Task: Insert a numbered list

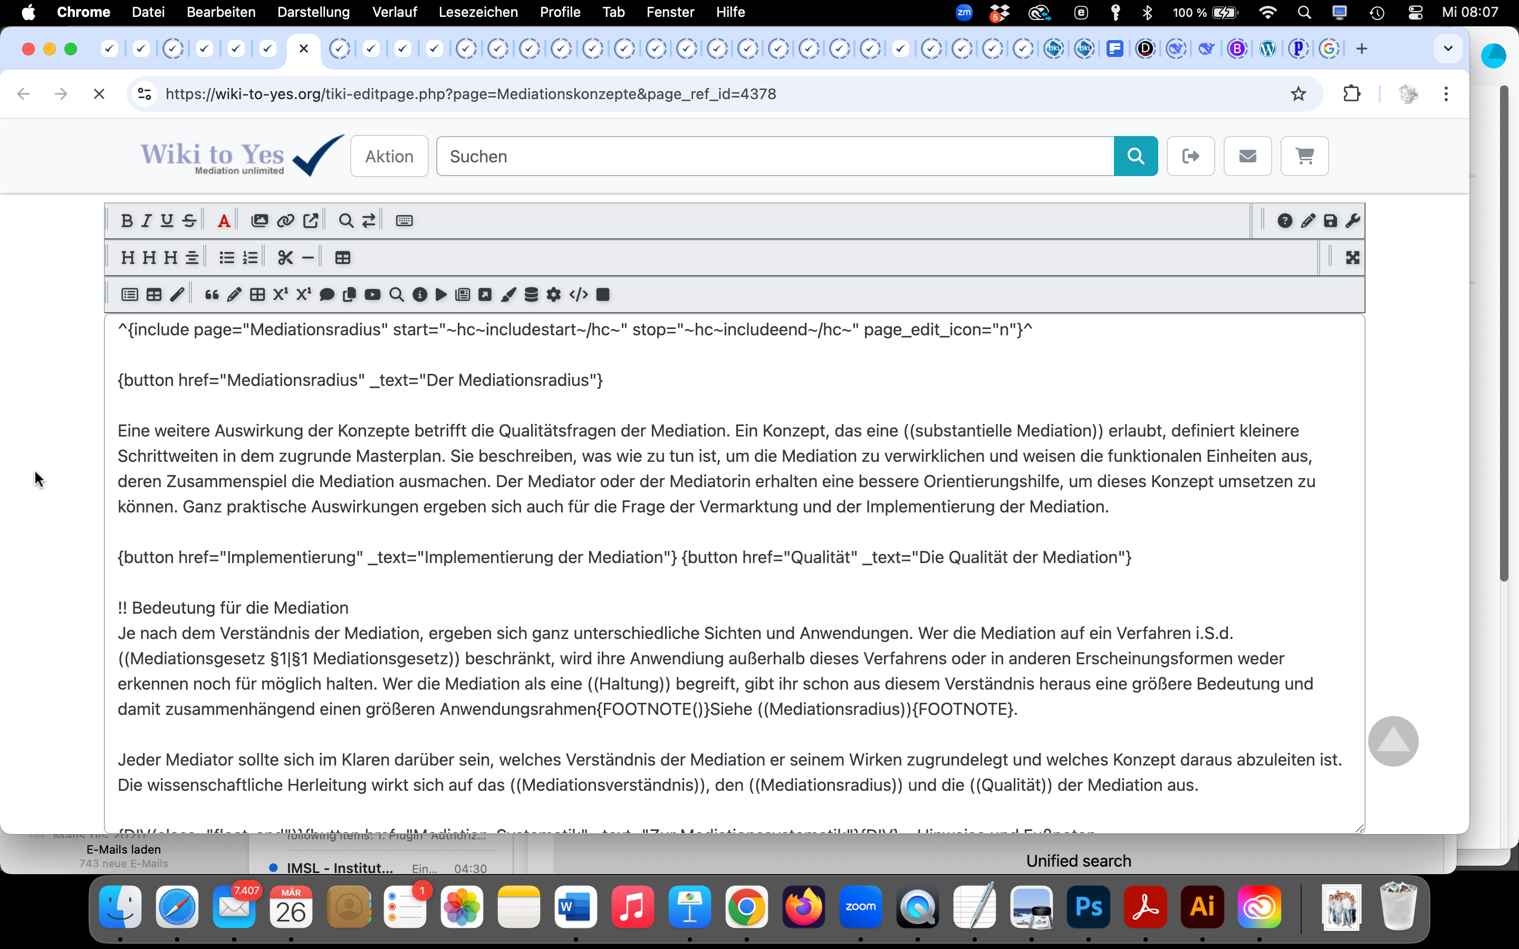Action: [x=251, y=258]
